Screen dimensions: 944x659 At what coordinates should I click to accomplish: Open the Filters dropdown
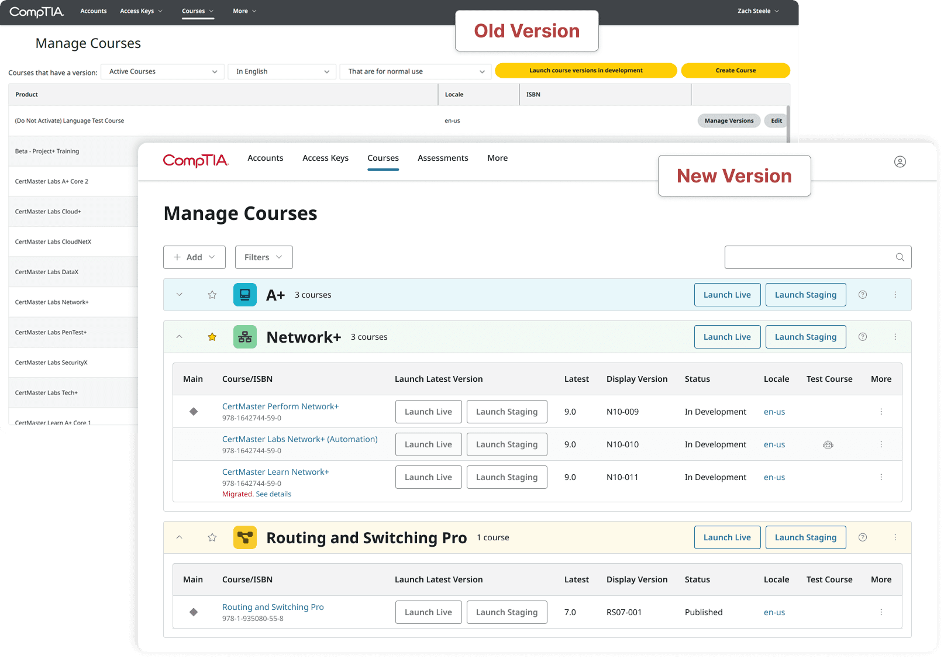(x=264, y=257)
